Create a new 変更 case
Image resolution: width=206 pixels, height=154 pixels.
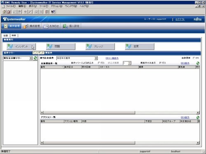[140, 47]
